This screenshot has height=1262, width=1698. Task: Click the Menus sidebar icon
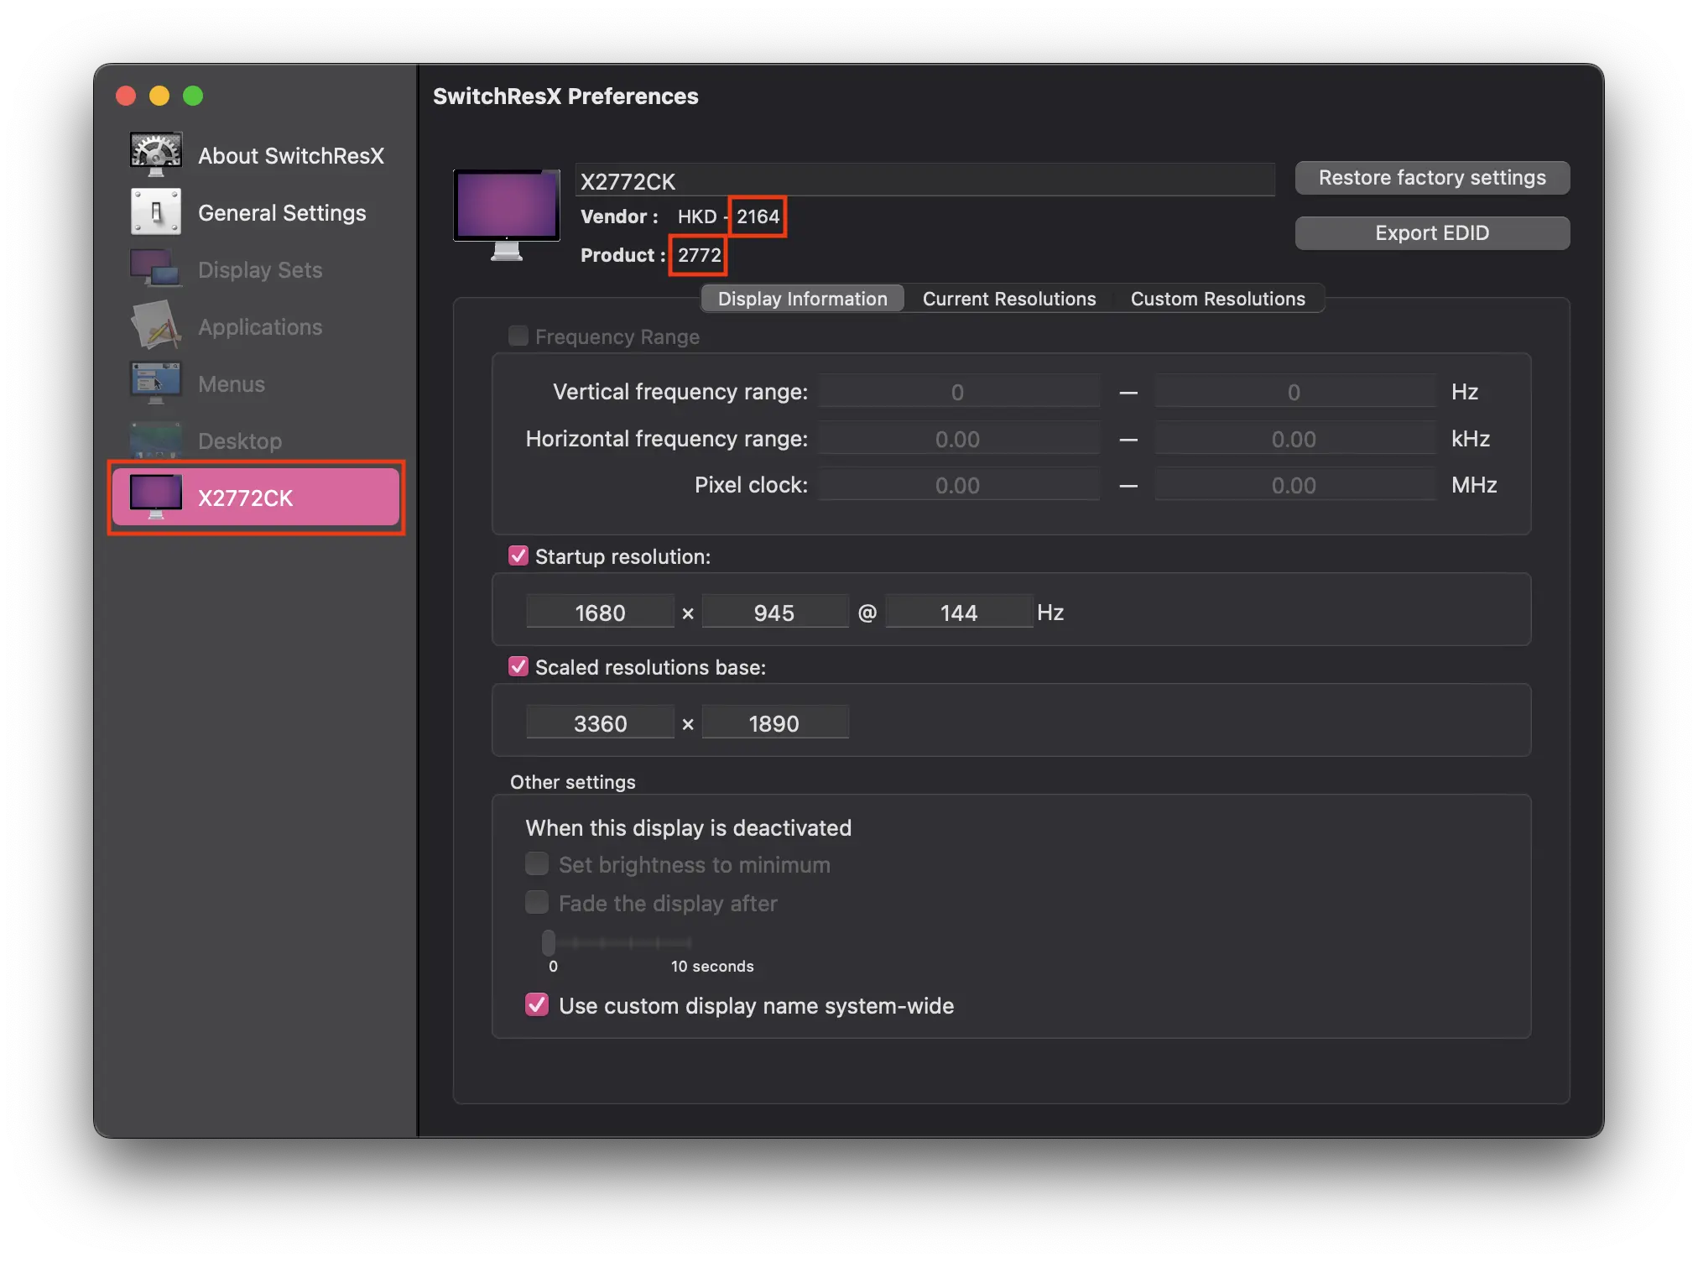(156, 383)
